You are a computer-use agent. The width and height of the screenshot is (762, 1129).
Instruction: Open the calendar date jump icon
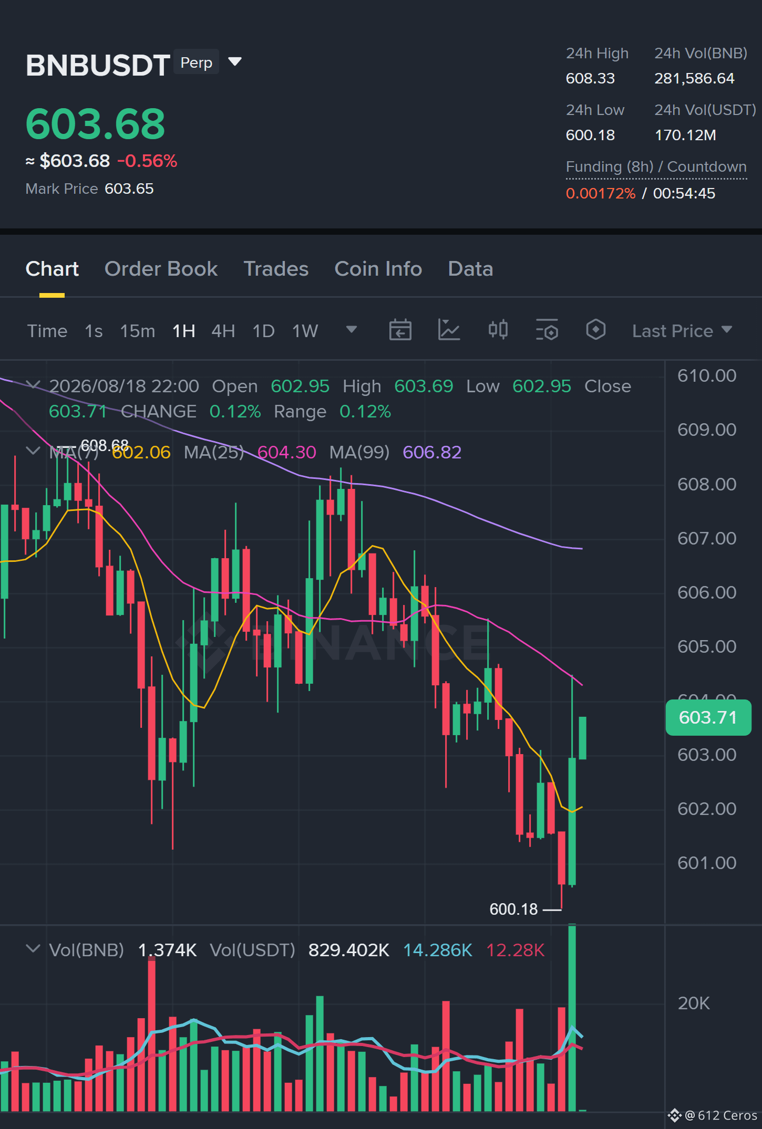point(400,330)
